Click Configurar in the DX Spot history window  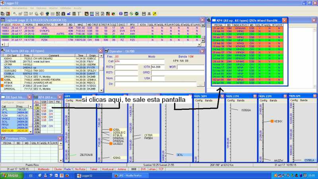pyautogui.click(x=8, y=102)
